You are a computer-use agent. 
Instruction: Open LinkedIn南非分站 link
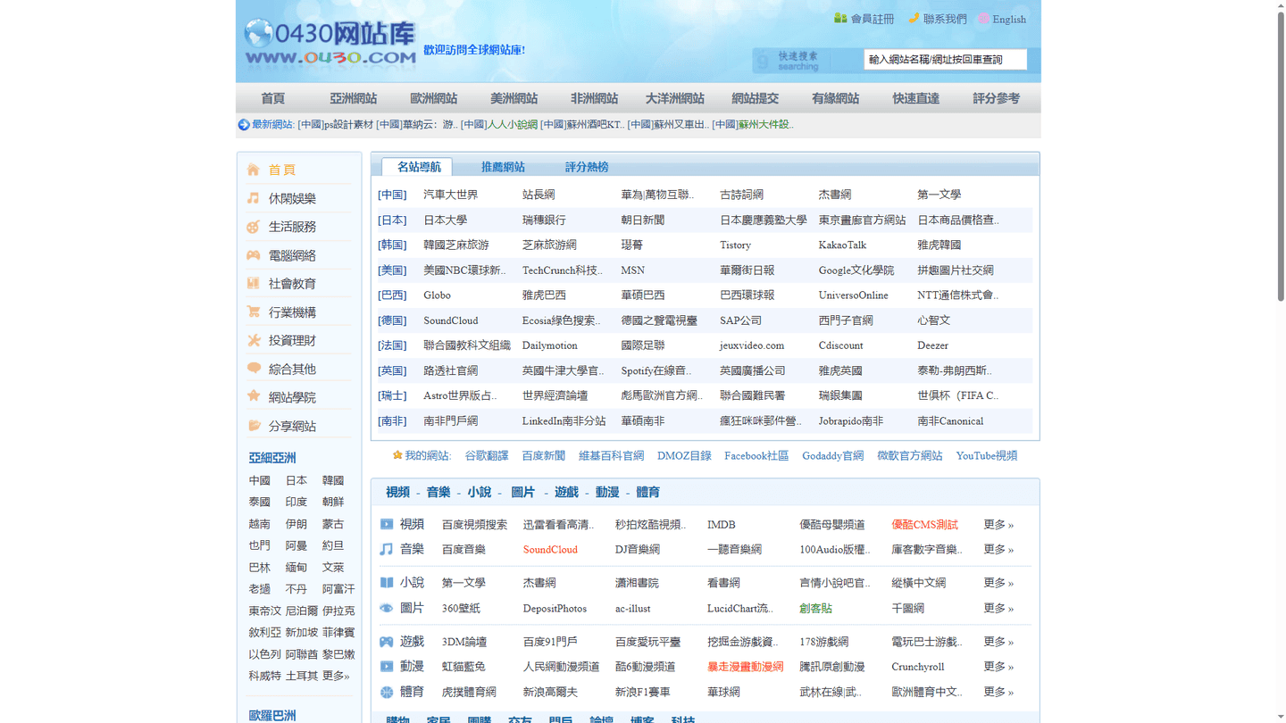pyautogui.click(x=564, y=421)
